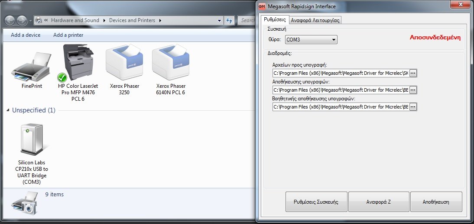Browse path for Αποθήκευσης υπογραφών
The image size is (474, 224).
pyautogui.click(x=413, y=90)
